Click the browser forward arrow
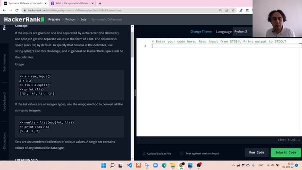 pyautogui.click(x=10, y=10)
